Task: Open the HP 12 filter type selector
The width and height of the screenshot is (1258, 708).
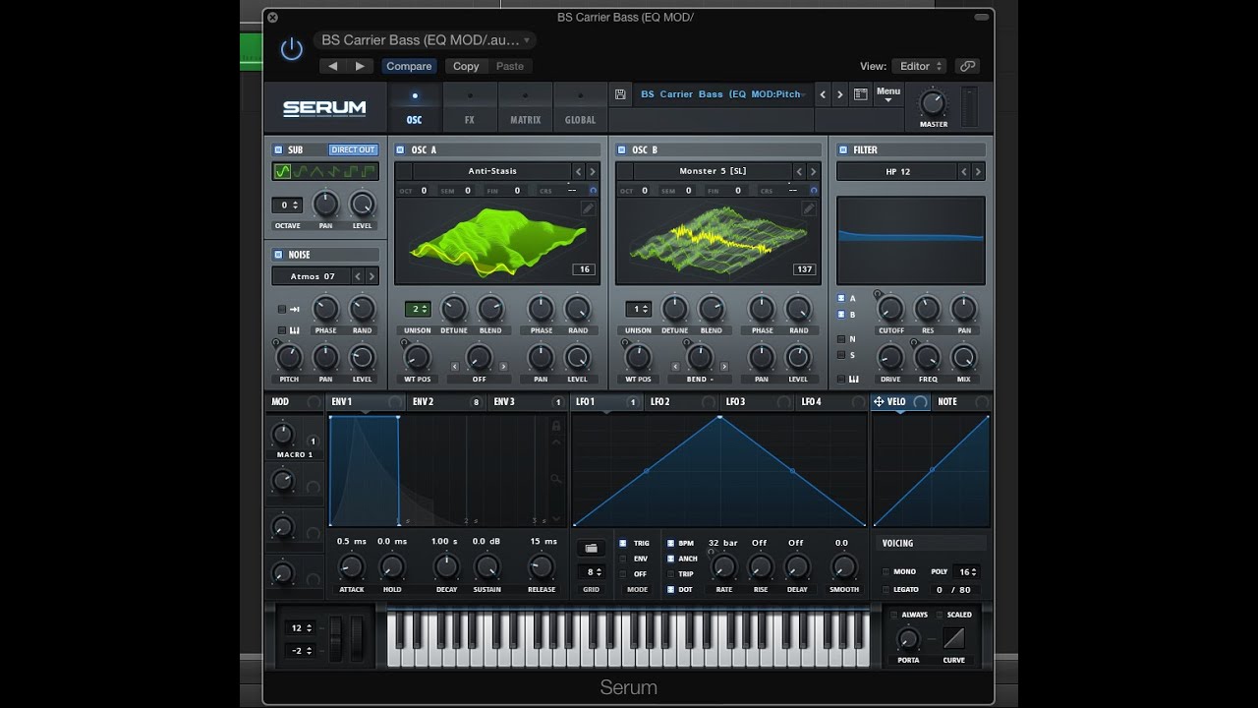Action: 897,171
